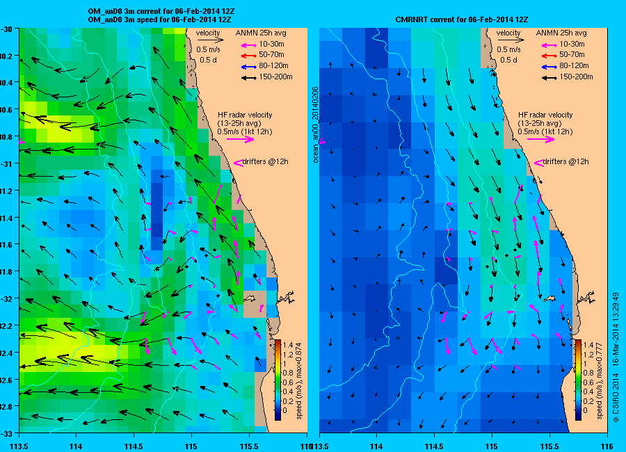This screenshot has width=626, height=452.
Task: Click the right panel speed color bar
Action: [x=578, y=380]
